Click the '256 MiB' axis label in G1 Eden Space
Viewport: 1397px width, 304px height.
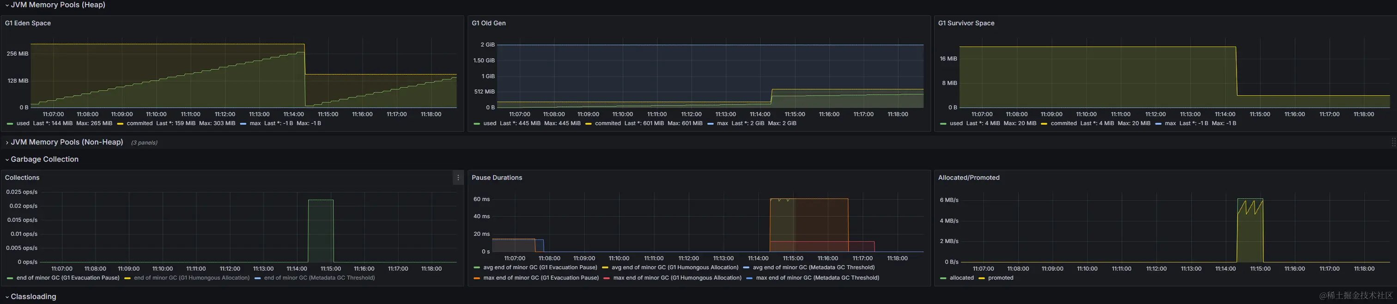pyautogui.click(x=18, y=54)
